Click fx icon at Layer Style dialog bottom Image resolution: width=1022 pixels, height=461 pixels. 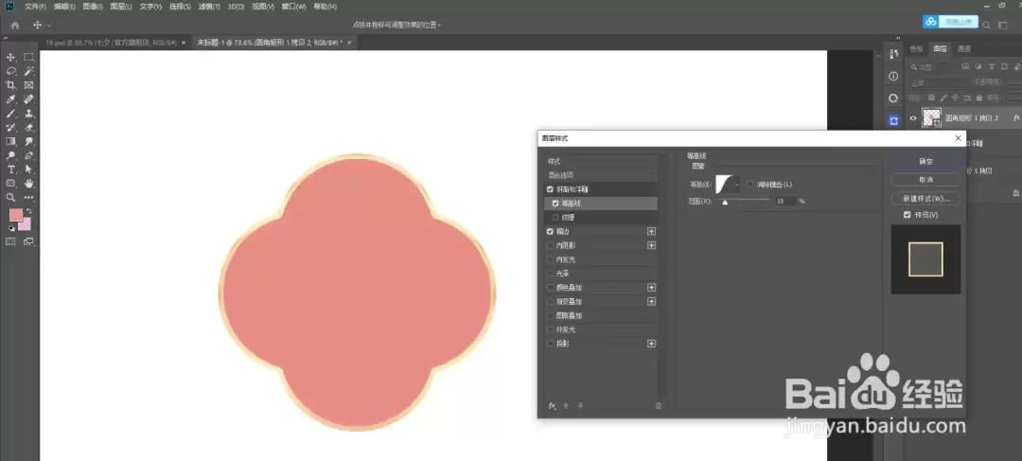(552, 405)
